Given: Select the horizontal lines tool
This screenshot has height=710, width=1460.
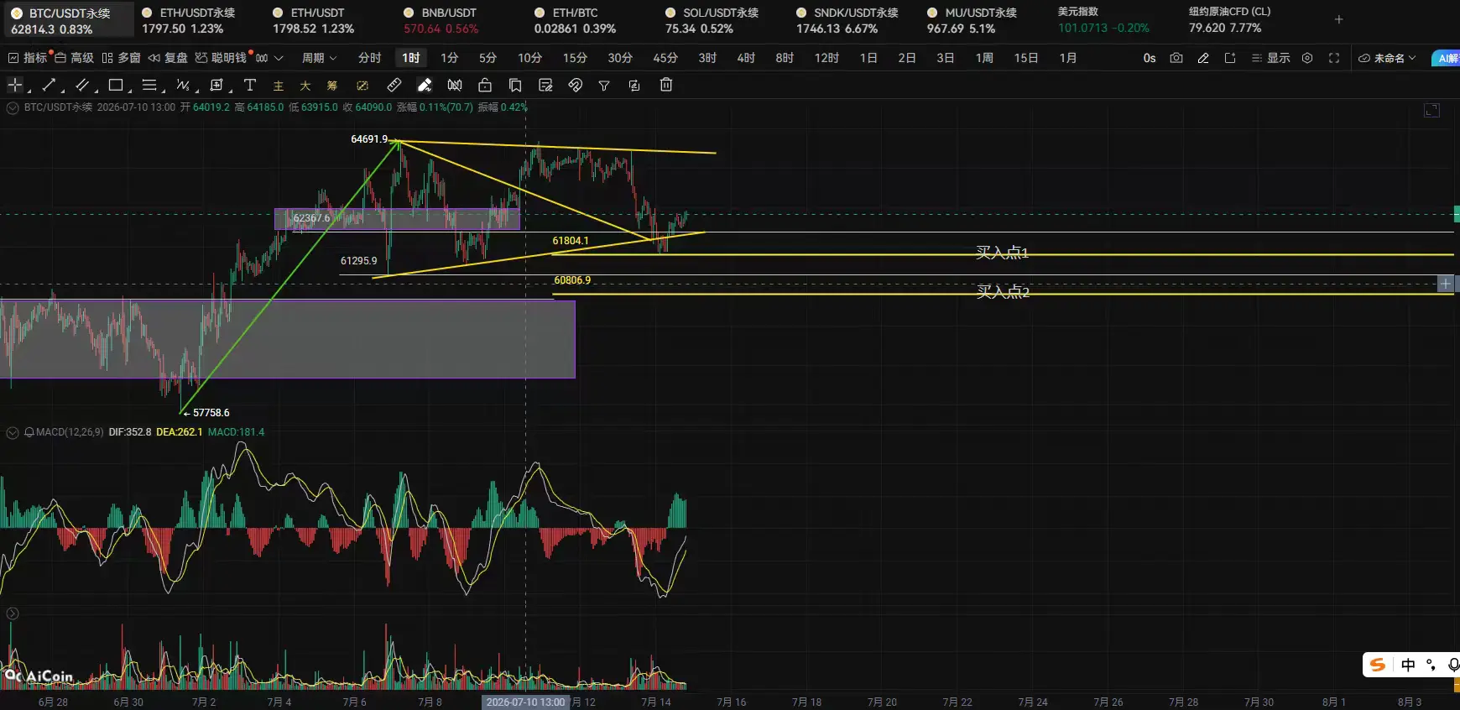Looking at the screenshot, I should point(149,85).
